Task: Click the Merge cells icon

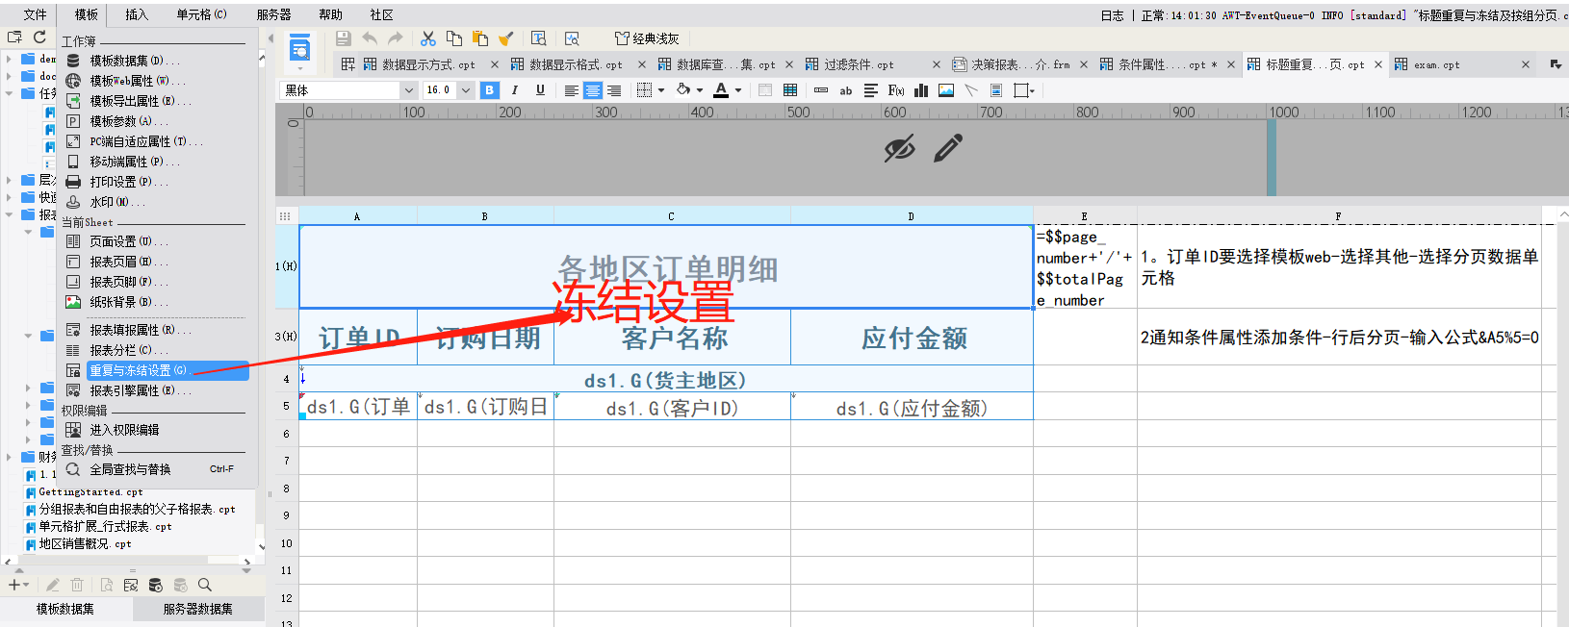Action: click(765, 90)
